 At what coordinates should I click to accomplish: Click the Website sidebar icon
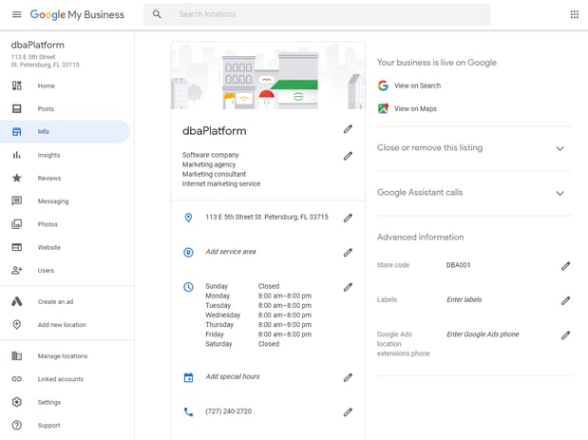[x=16, y=247]
